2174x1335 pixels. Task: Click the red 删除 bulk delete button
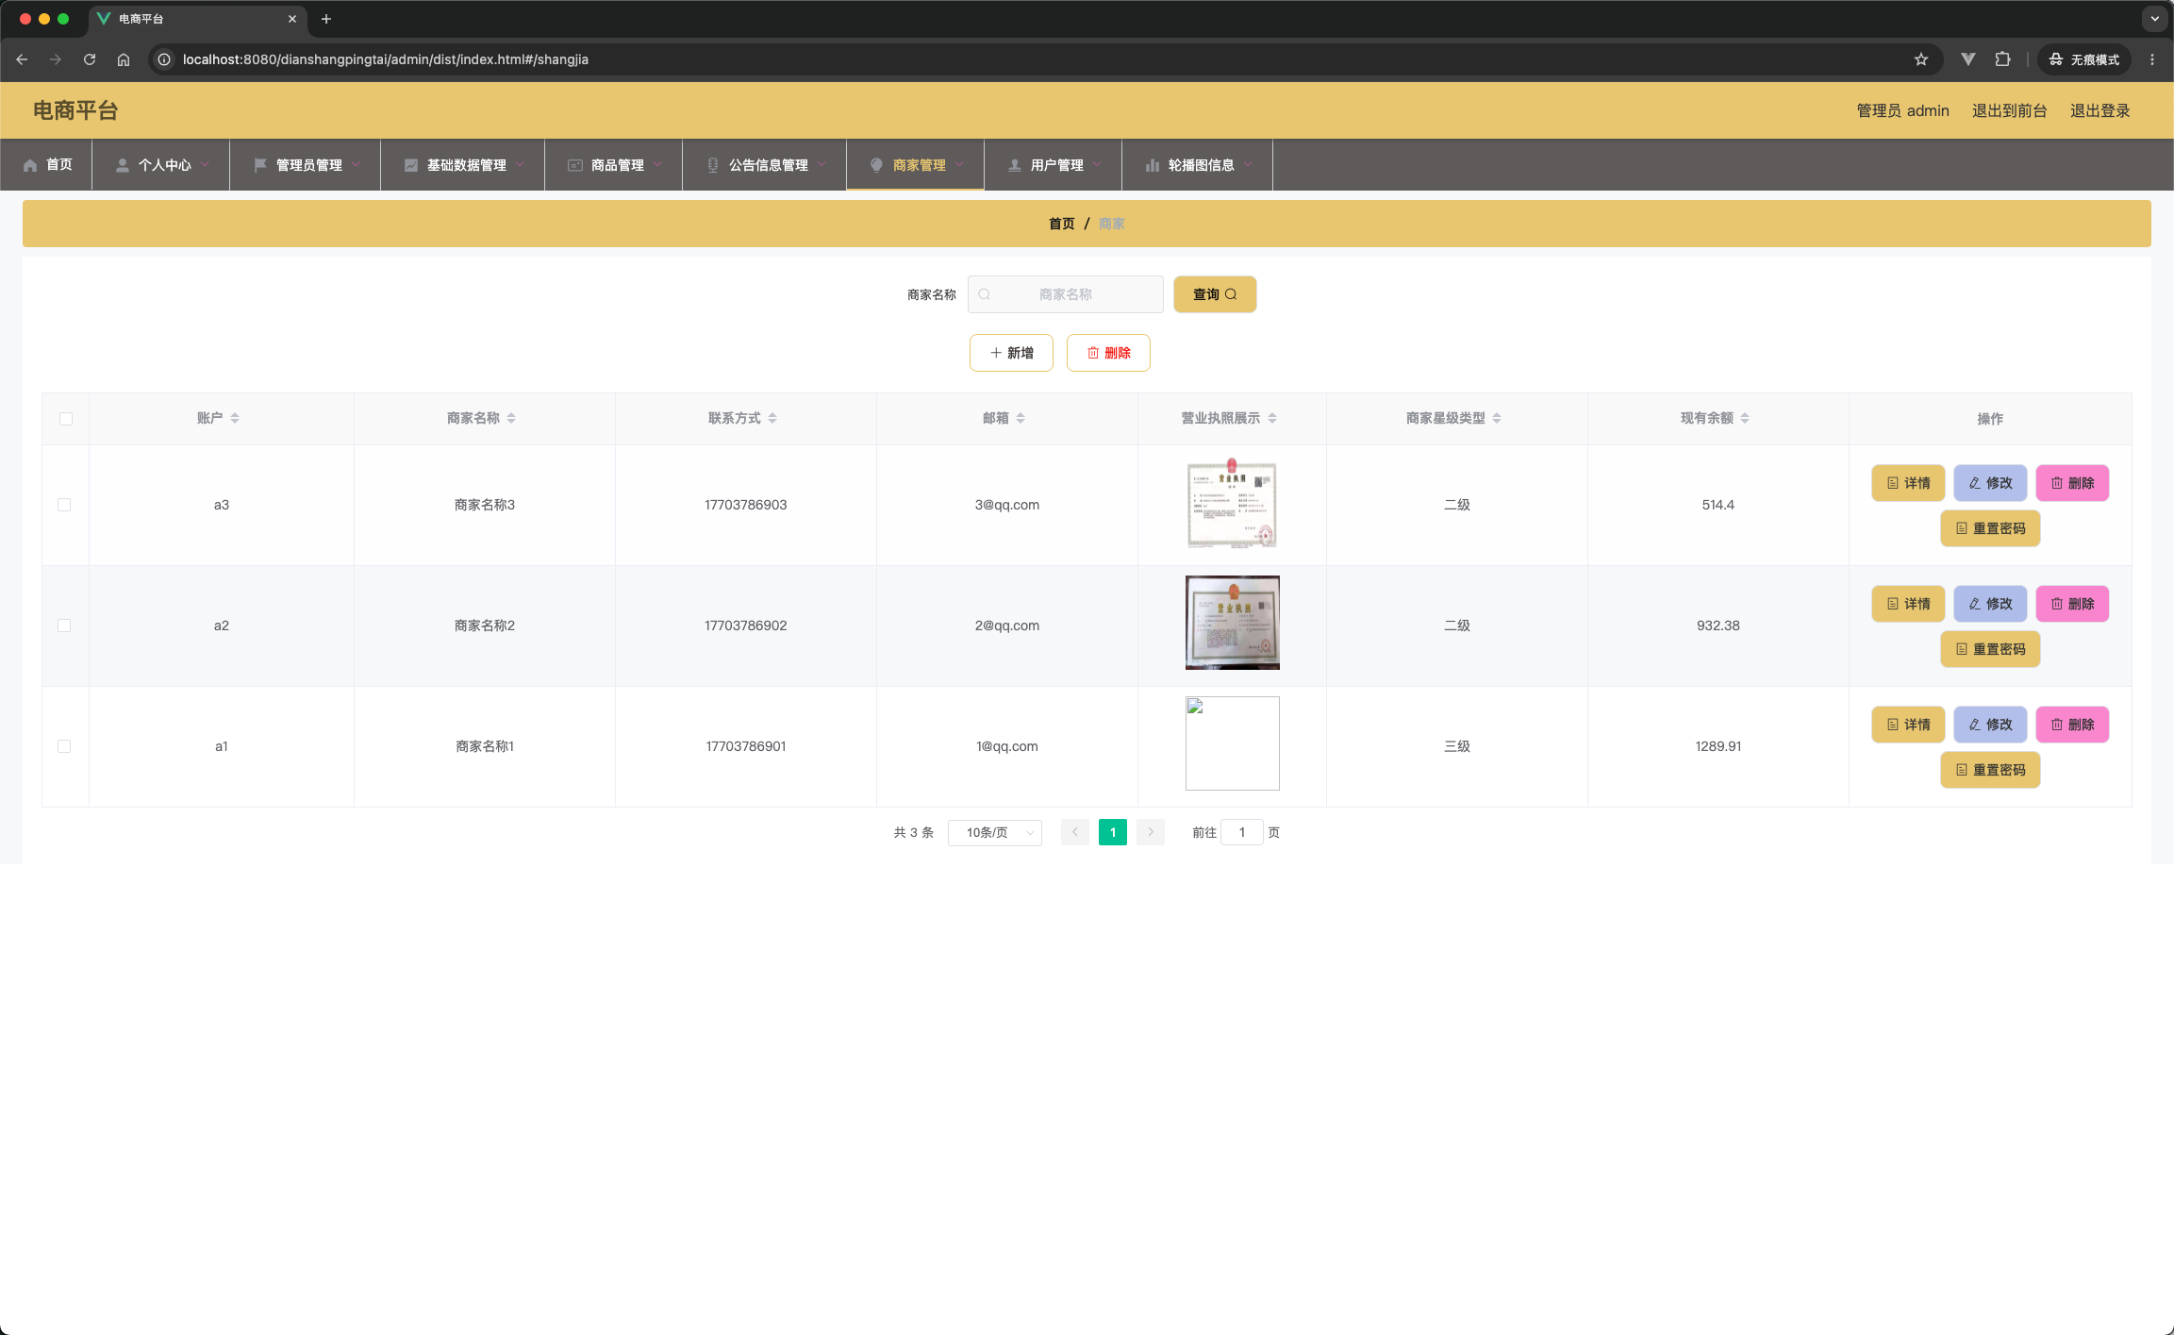[1108, 353]
